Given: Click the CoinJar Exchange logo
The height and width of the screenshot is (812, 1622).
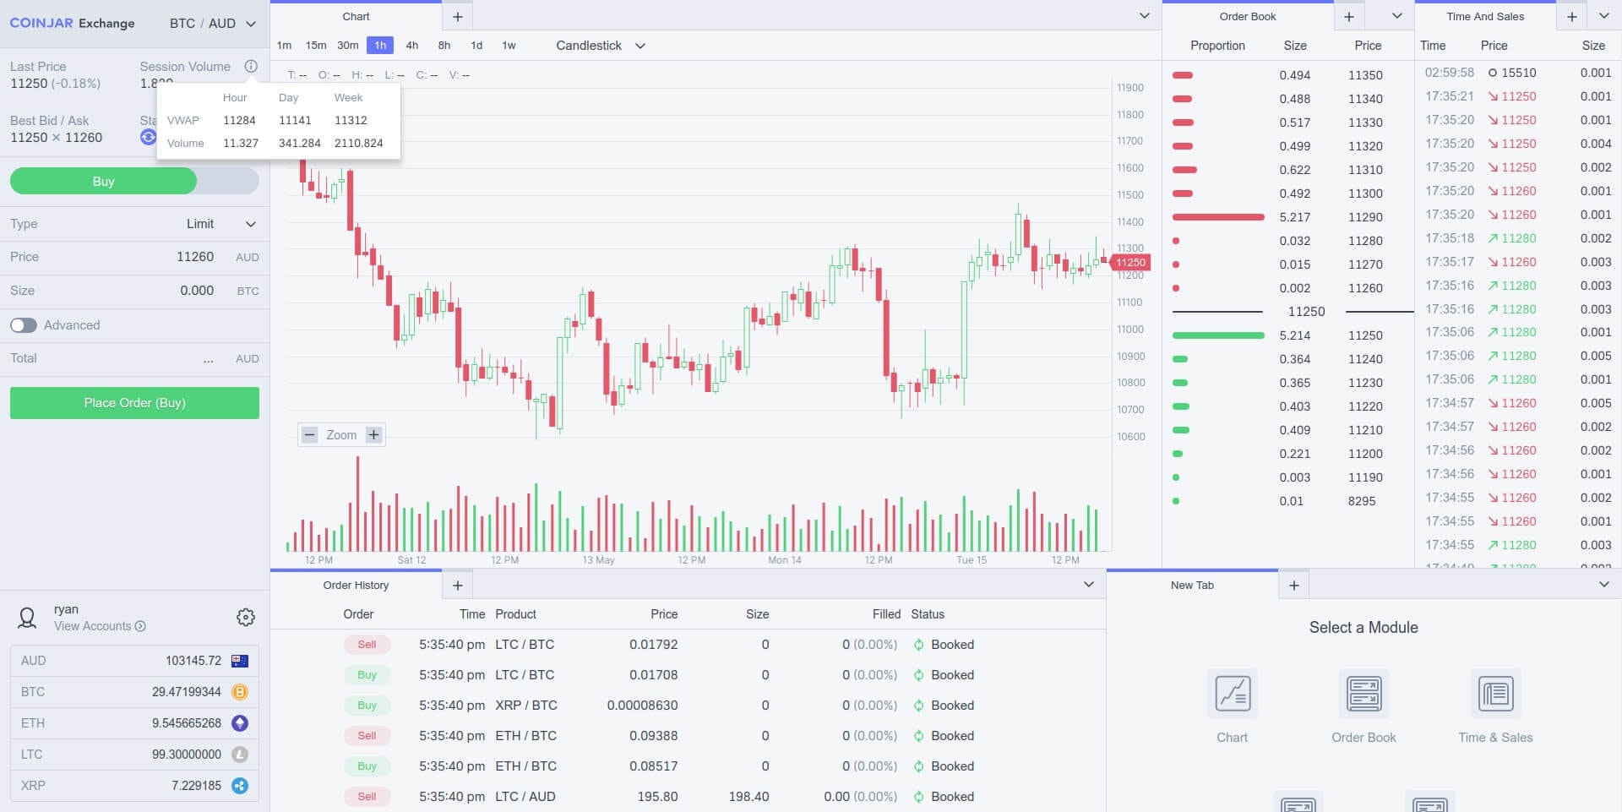Looking at the screenshot, I should click(72, 24).
